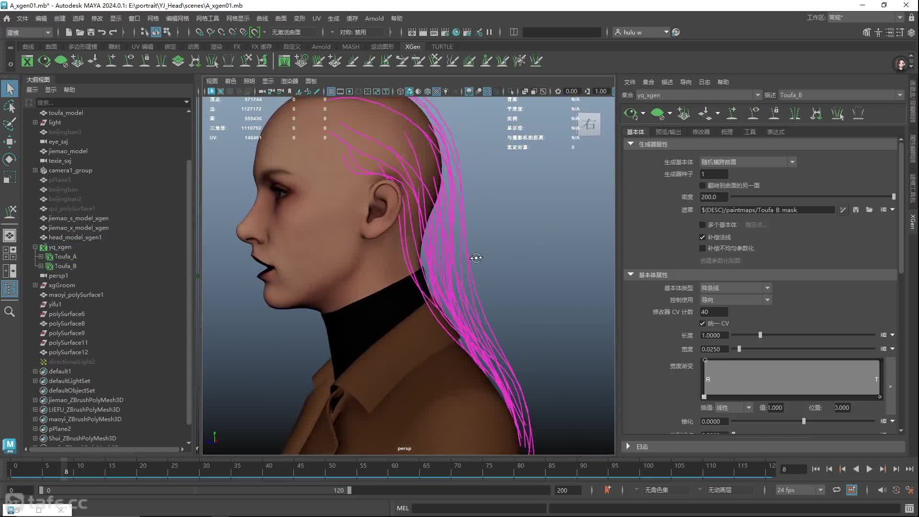This screenshot has width=919, height=517.
Task: Click the new scene icon in status line
Action: (x=68, y=32)
